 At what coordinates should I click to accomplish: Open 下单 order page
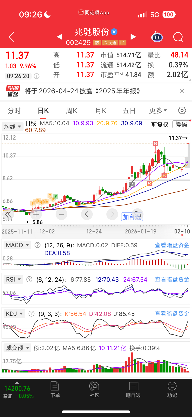tap(55, 390)
